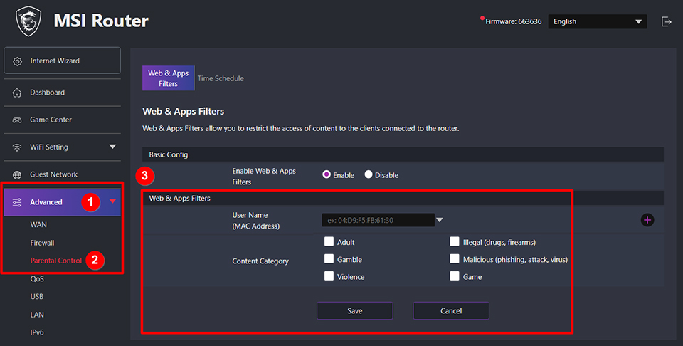Open the LAN submenu
The height and width of the screenshot is (346, 683).
click(x=37, y=315)
